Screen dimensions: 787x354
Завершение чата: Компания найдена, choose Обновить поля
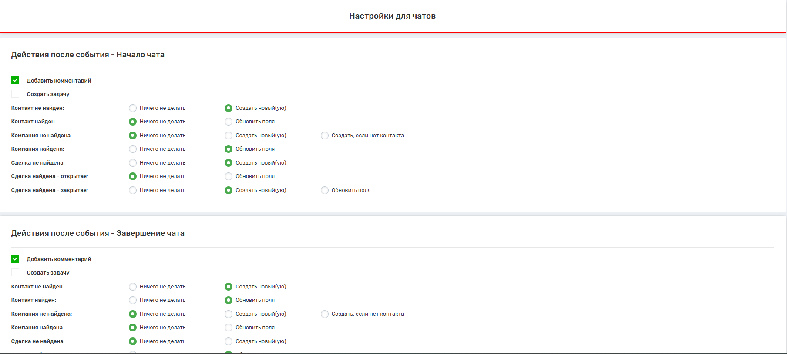[x=229, y=328]
